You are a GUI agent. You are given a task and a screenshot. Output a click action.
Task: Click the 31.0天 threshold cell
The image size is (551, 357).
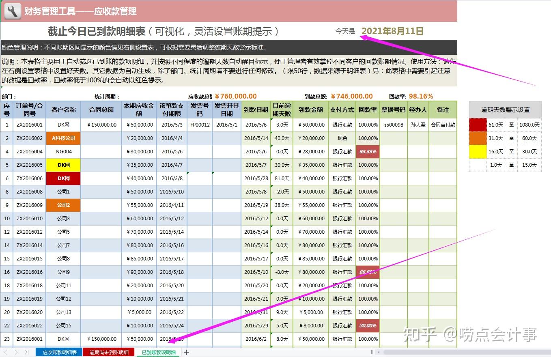point(496,138)
